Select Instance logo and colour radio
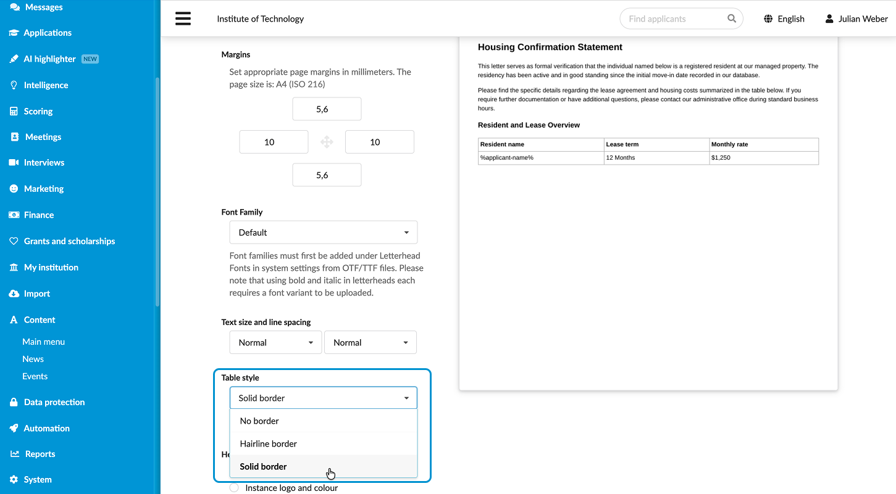 click(234, 488)
